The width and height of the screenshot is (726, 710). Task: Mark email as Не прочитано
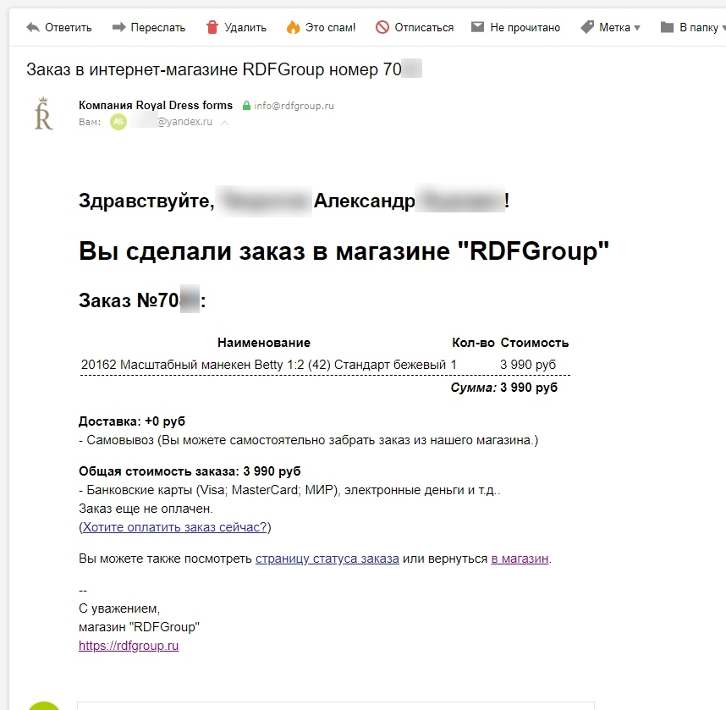(x=525, y=28)
